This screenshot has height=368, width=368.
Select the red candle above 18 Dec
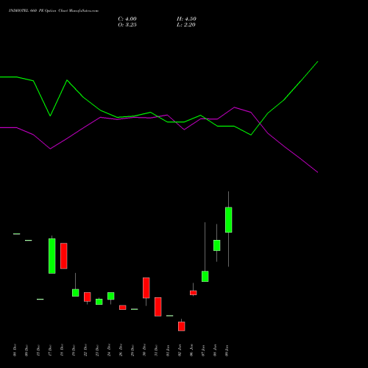pos(64,256)
